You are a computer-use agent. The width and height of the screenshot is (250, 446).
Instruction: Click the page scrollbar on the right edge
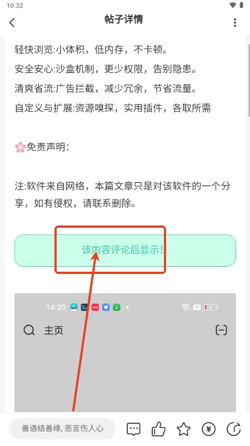[x=249, y=80]
